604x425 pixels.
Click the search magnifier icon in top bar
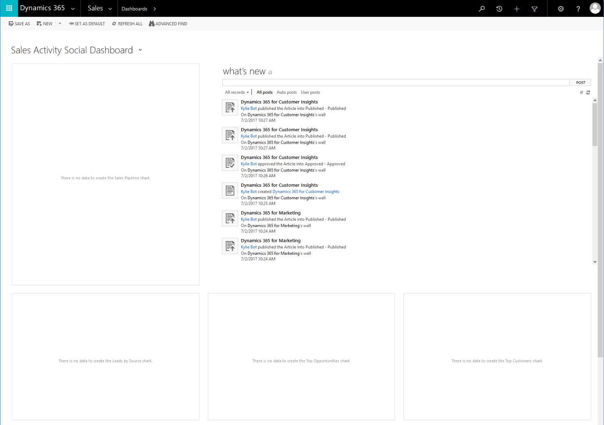click(x=482, y=8)
